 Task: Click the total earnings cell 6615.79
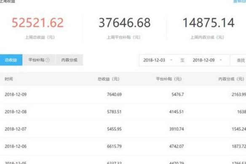114,146
